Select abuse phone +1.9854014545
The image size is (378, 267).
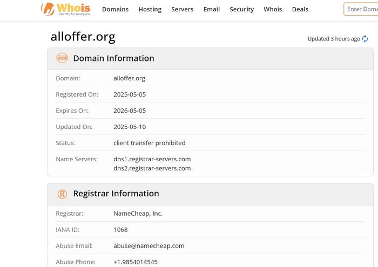[x=136, y=262]
